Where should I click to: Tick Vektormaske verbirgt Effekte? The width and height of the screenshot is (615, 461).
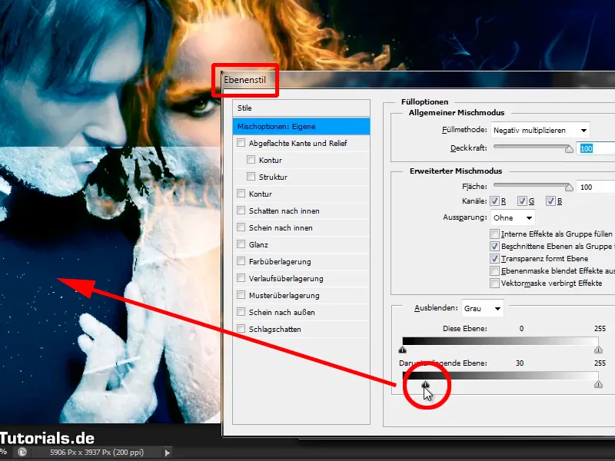click(494, 283)
